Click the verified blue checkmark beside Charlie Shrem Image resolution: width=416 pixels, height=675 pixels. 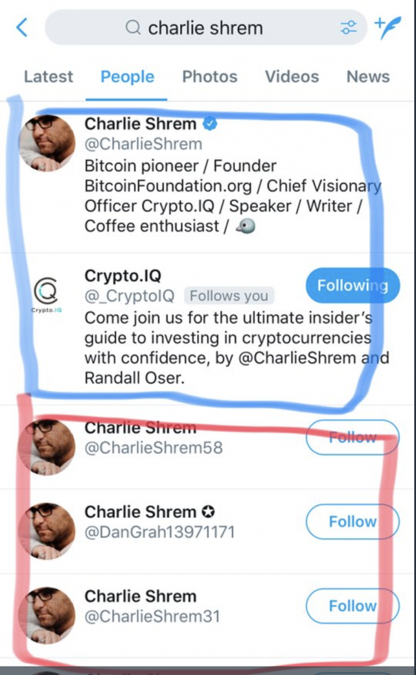click(210, 124)
